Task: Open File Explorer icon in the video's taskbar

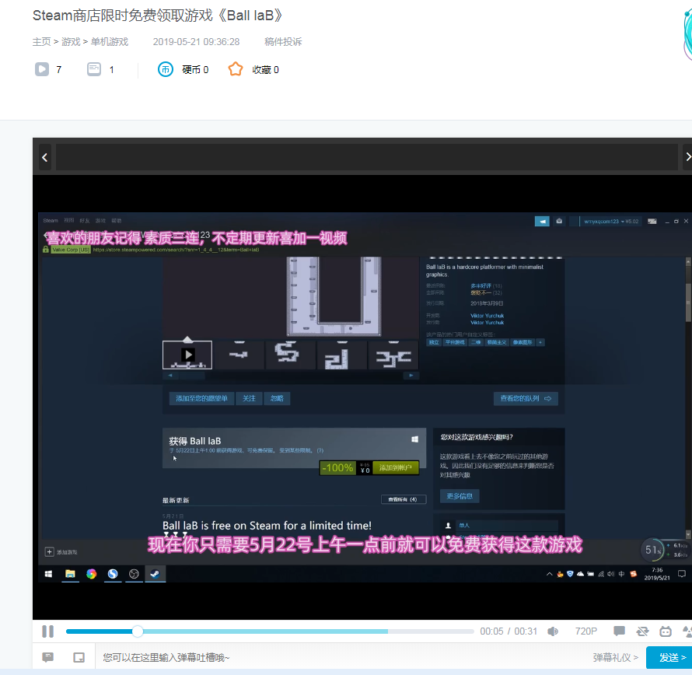Action: (70, 573)
